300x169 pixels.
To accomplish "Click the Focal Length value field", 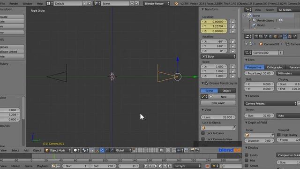I will tap(259, 73).
